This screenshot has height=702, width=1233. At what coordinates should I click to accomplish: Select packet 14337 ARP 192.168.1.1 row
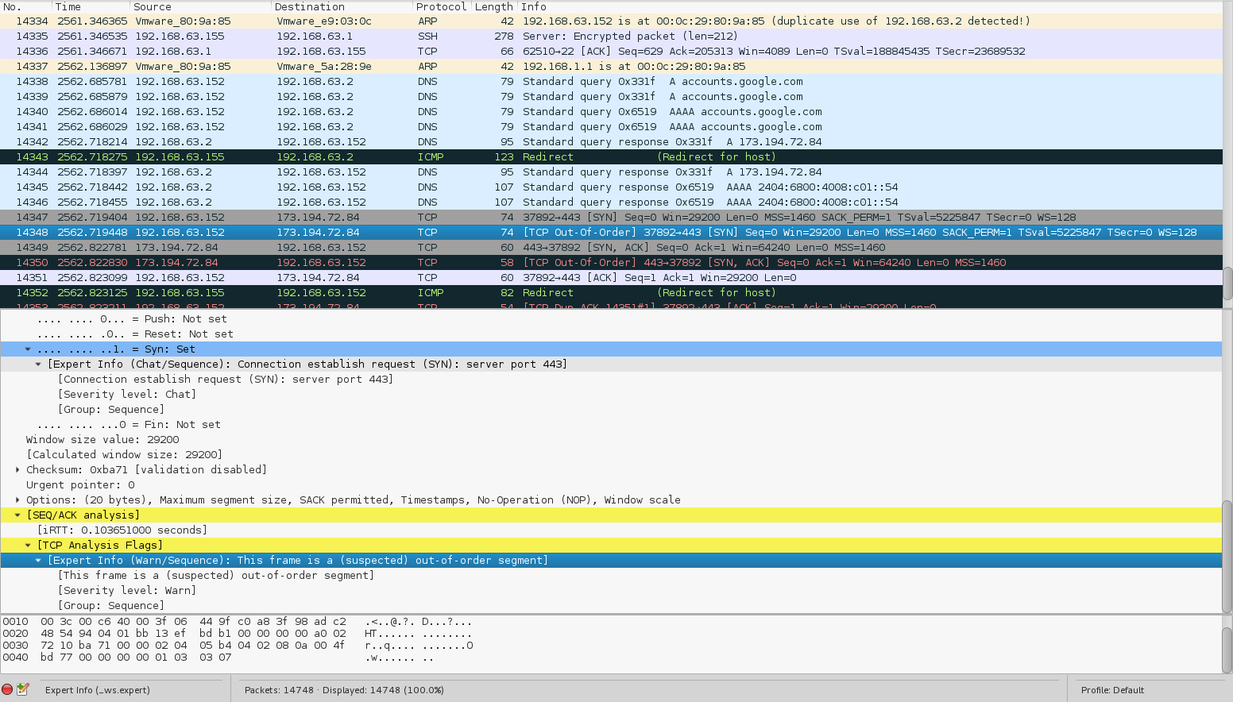(611, 67)
